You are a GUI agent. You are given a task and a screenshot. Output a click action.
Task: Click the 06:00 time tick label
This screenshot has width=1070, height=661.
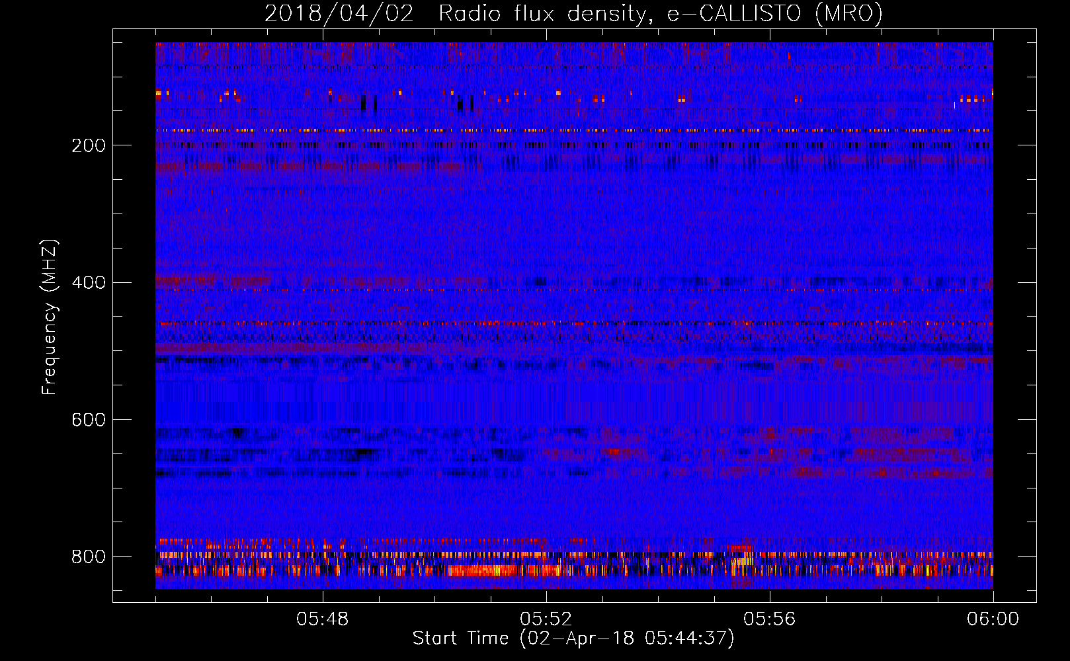coord(993,619)
